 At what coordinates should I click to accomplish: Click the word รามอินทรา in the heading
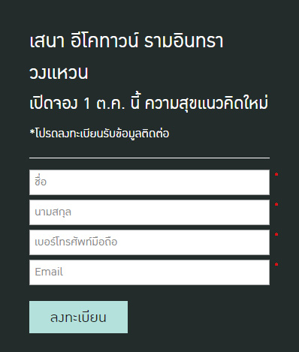[183, 41]
